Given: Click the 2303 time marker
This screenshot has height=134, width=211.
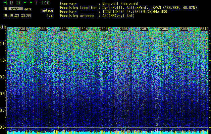Looking at the screenshot, I should coord(63,29).
